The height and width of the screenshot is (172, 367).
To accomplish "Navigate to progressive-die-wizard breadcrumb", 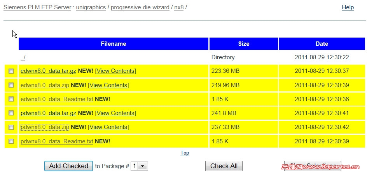I will coord(140,7).
